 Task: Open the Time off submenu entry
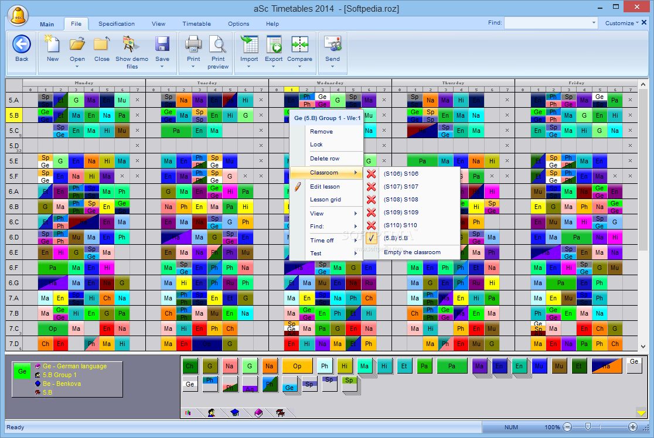(x=326, y=241)
